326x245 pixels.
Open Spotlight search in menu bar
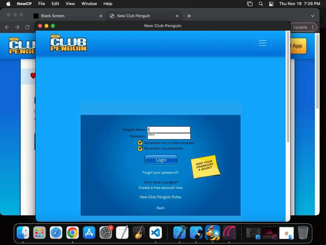[x=260, y=4]
